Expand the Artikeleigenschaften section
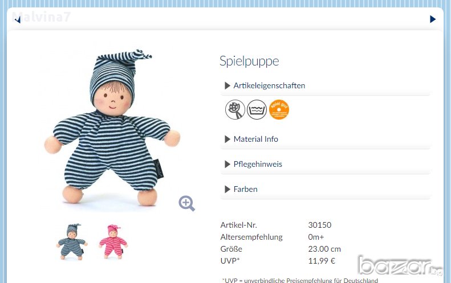The image size is (451, 283). tap(269, 85)
